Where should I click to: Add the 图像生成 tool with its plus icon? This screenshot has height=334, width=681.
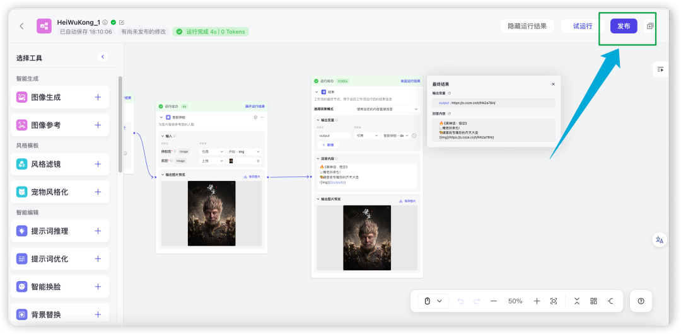[x=98, y=97]
